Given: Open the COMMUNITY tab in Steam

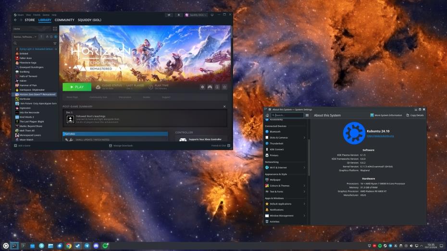Looking at the screenshot, I should click(64, 20).
